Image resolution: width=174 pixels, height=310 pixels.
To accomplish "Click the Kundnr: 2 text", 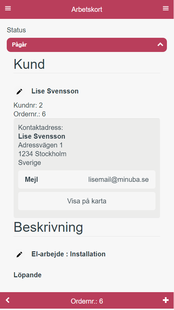I will click(28, 105).
